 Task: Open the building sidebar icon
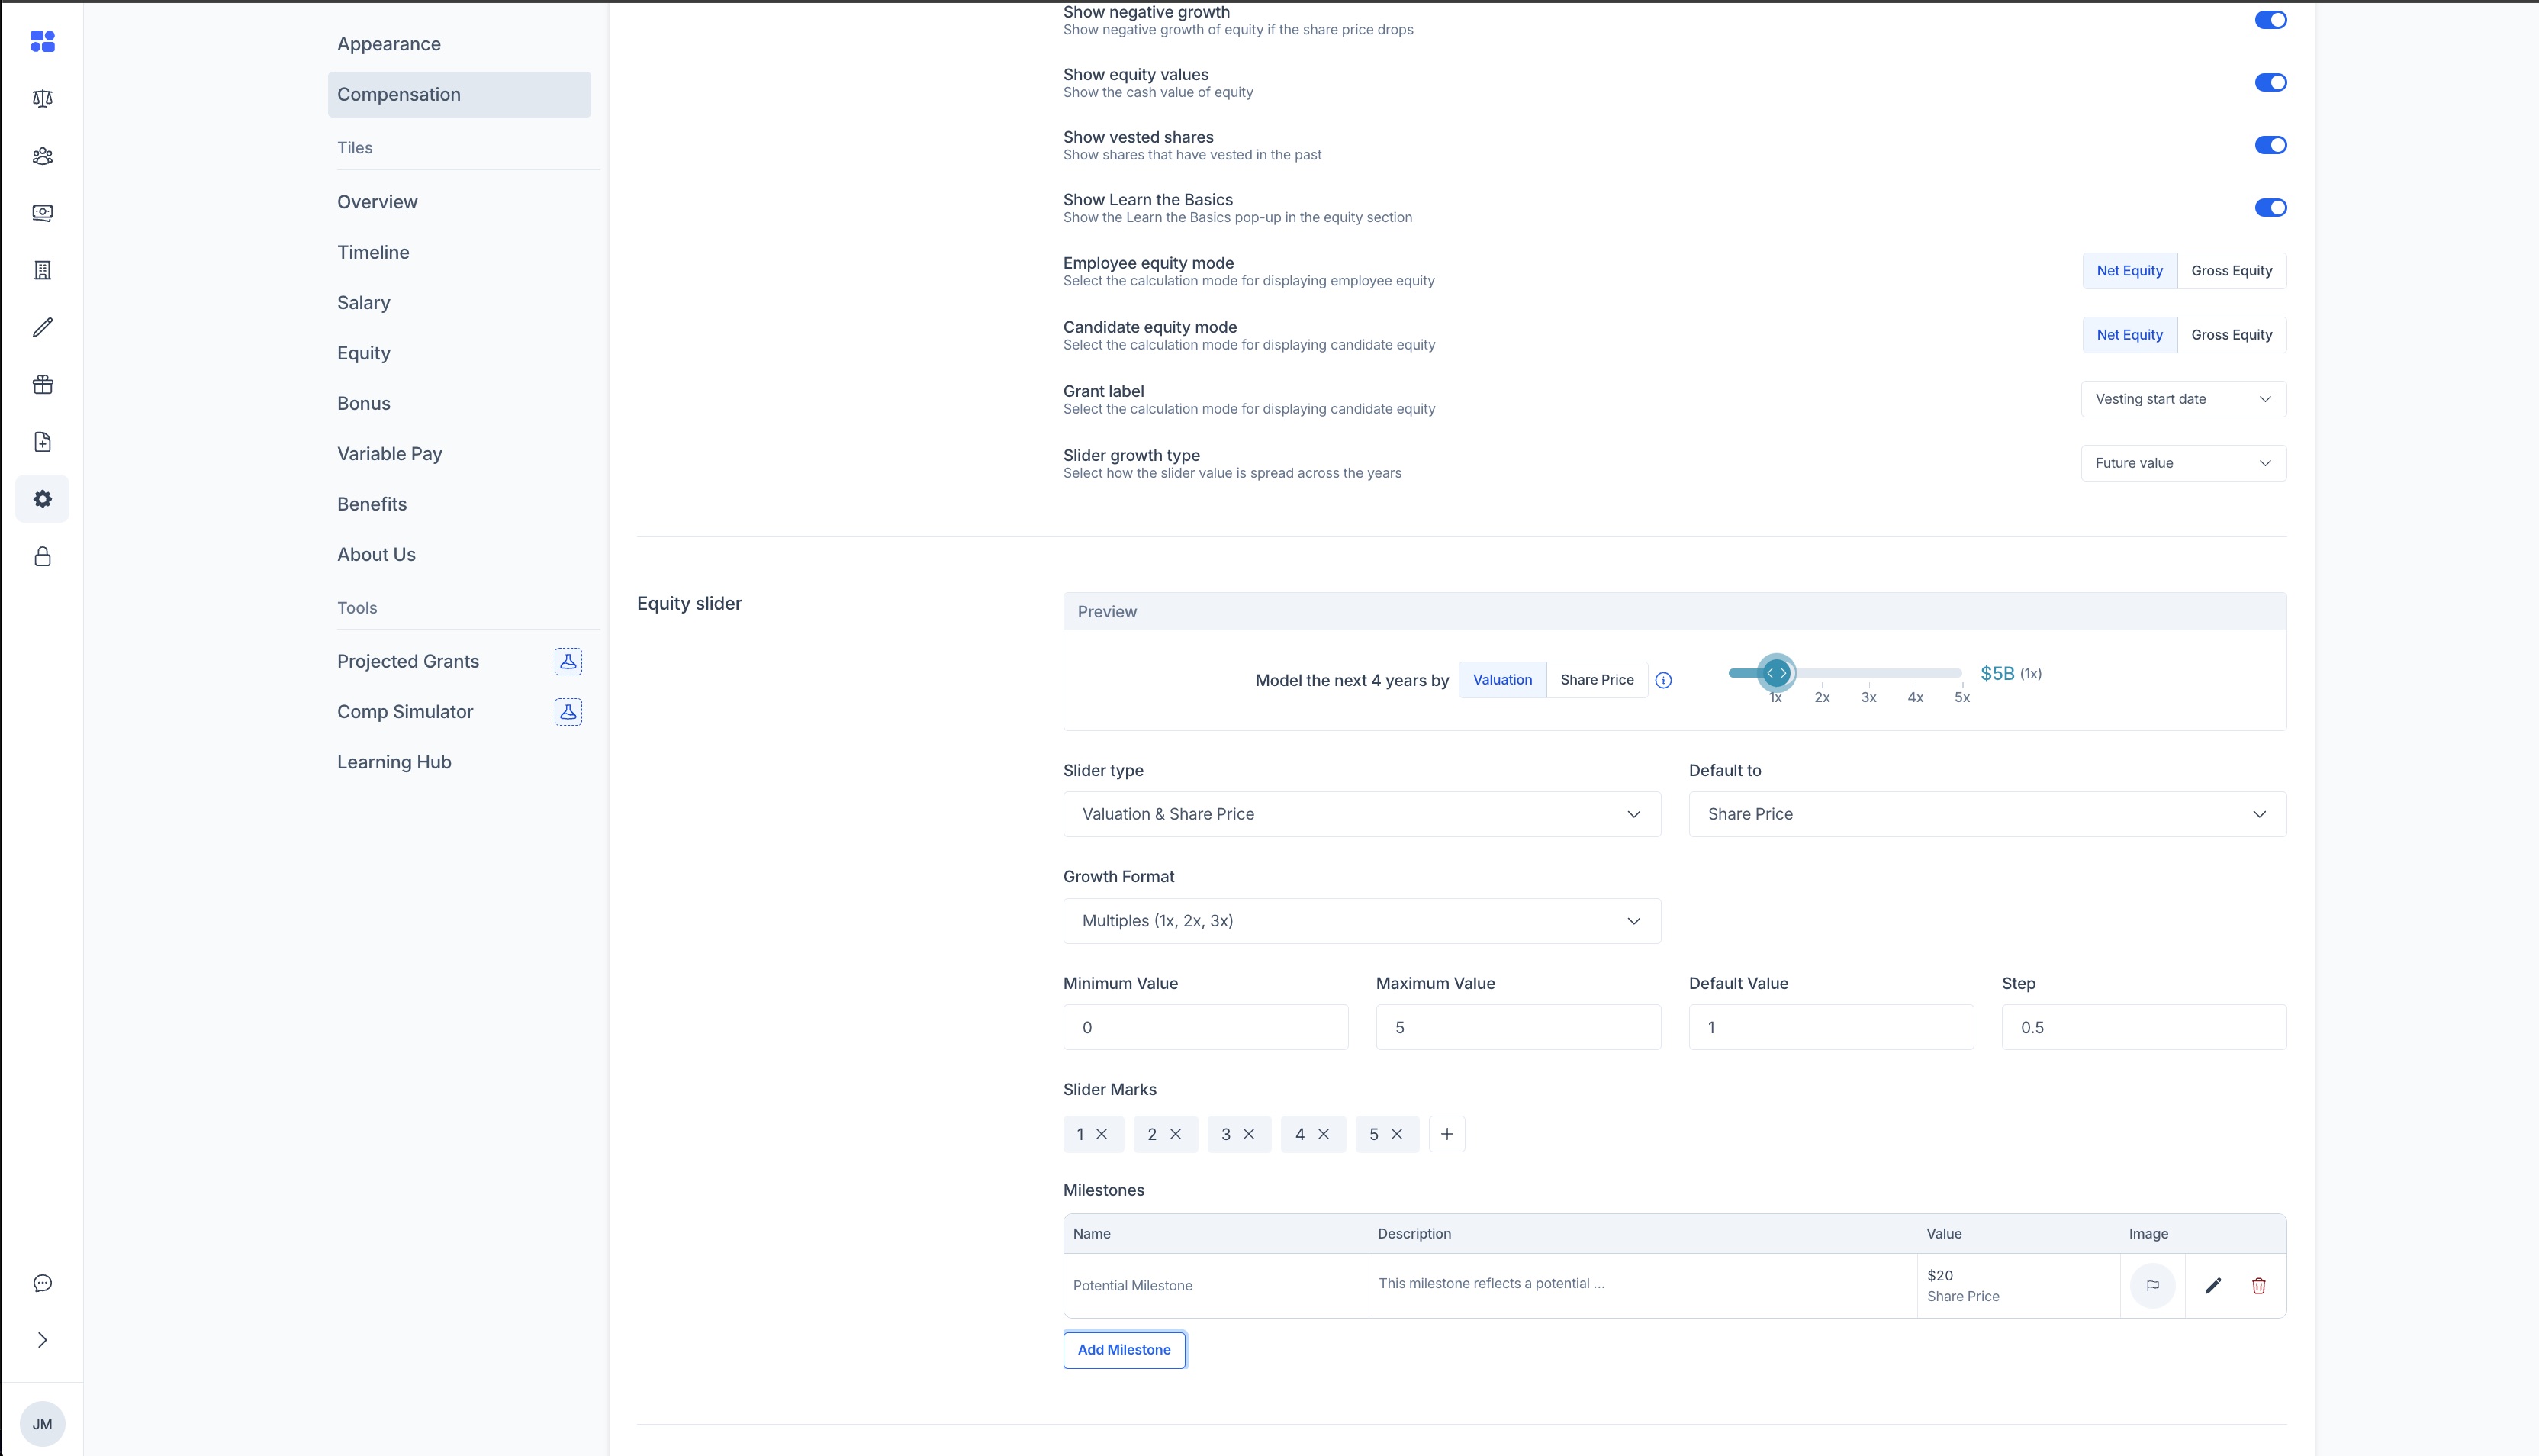42,270
